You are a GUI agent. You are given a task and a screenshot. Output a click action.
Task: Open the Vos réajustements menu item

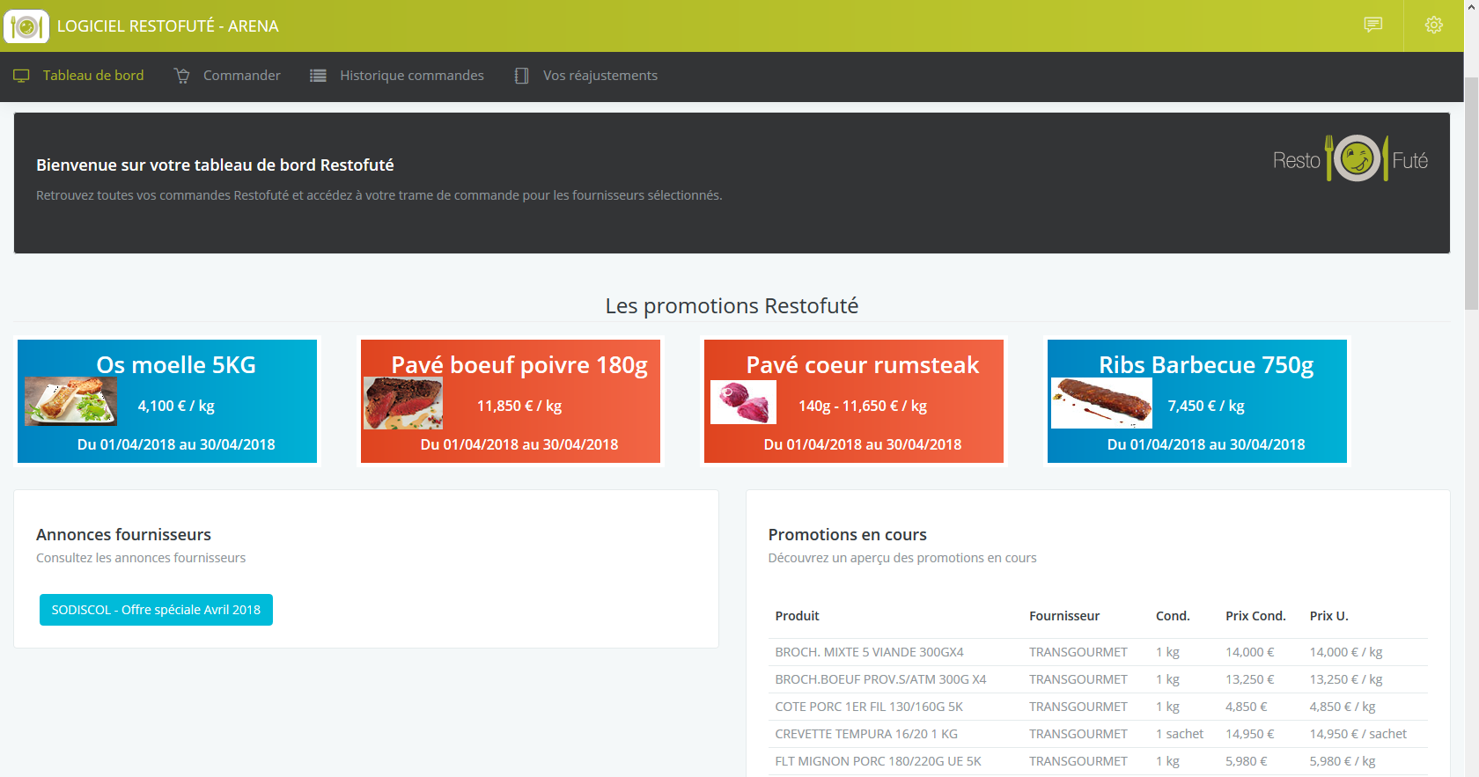pyautogui.click(x=600, y=76)
